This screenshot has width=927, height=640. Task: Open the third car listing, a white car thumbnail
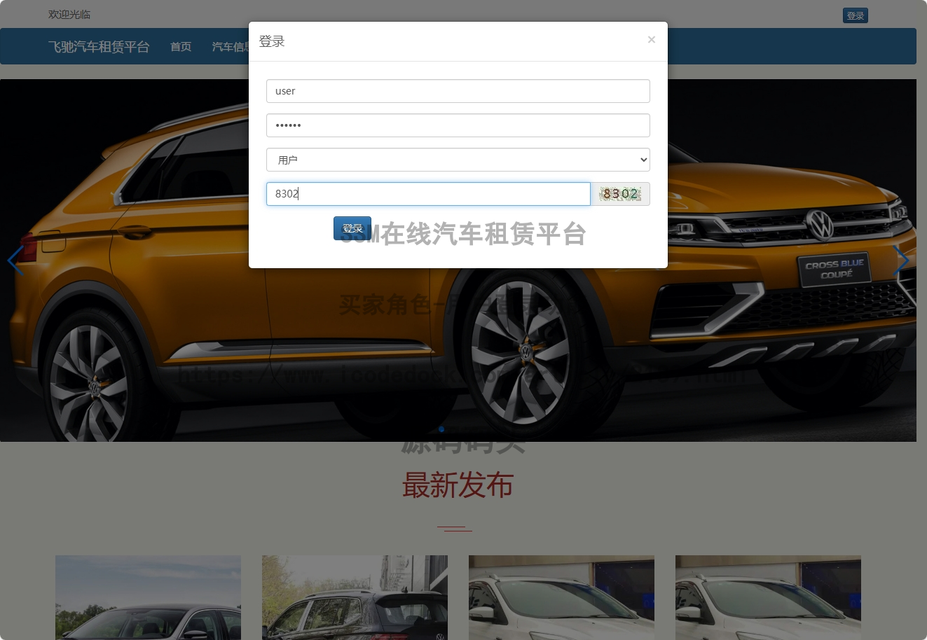pyautogui.click(x=561, y=597)
